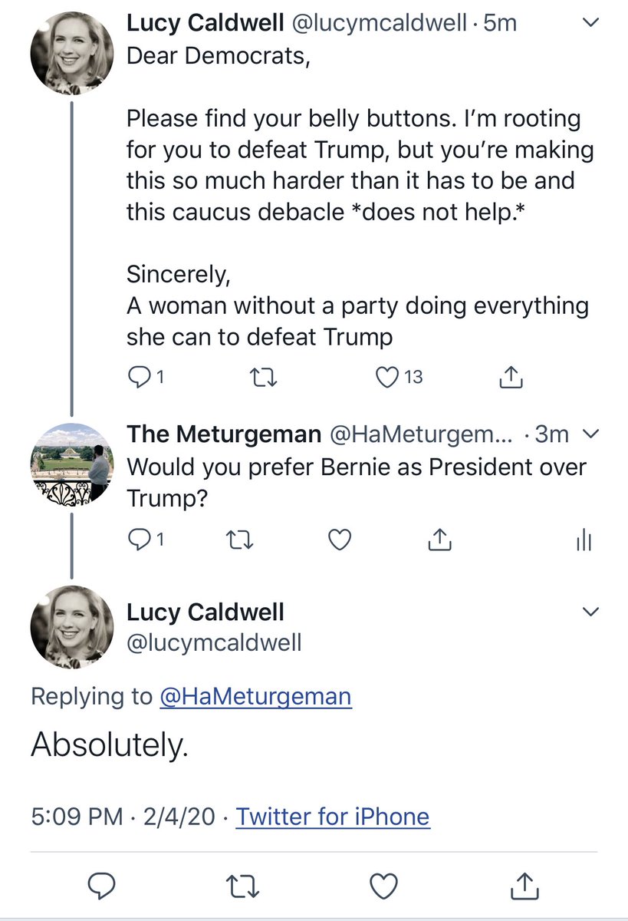Open The Meturgeman's profile picture
Viewport: 628px width, 921px height.
point(71,463)
